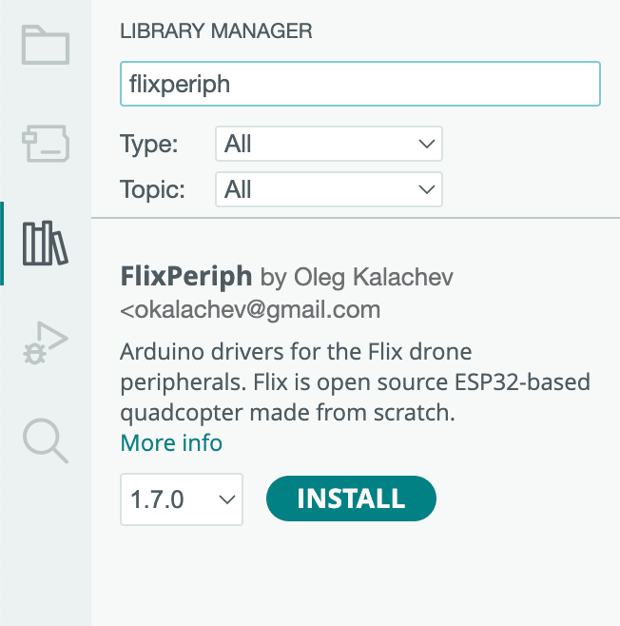Open the Sketchbook folder panel

pyautogui.click(x=46, y=45)
